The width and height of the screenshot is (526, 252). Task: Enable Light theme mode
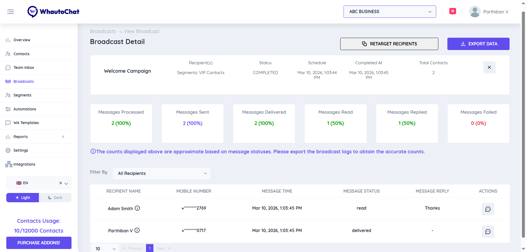(x=22, y=197)
